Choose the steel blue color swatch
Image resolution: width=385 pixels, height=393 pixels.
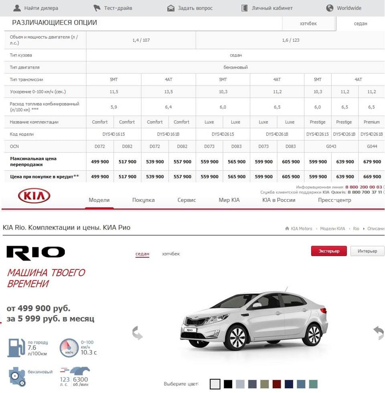point(301,384)
